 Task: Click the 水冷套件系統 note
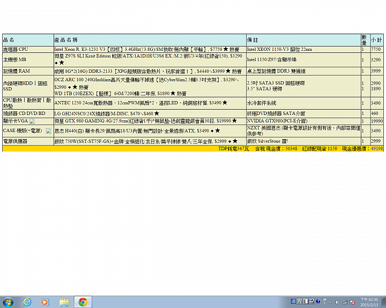(262, 103)
